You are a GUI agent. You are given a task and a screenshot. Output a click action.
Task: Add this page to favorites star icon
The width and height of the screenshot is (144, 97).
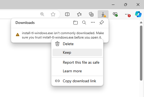click(x=53, y=14)
